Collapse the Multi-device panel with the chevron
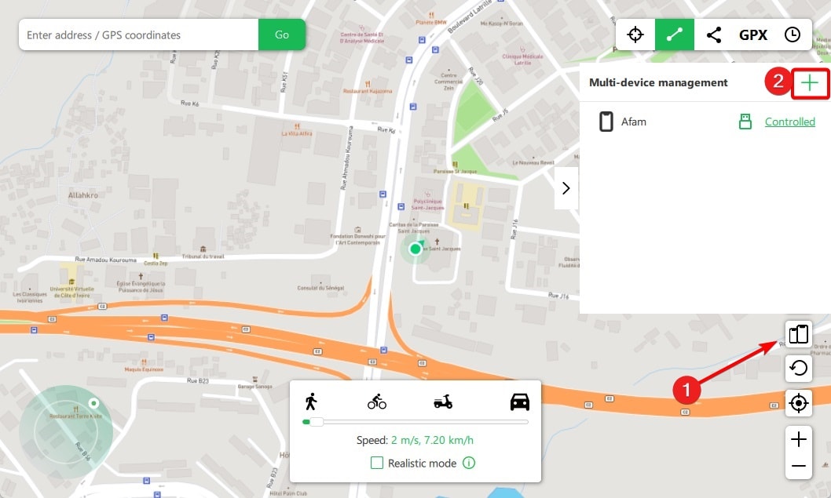The width and height of the screenshot is (831, 498). click(x=566, y=187)
